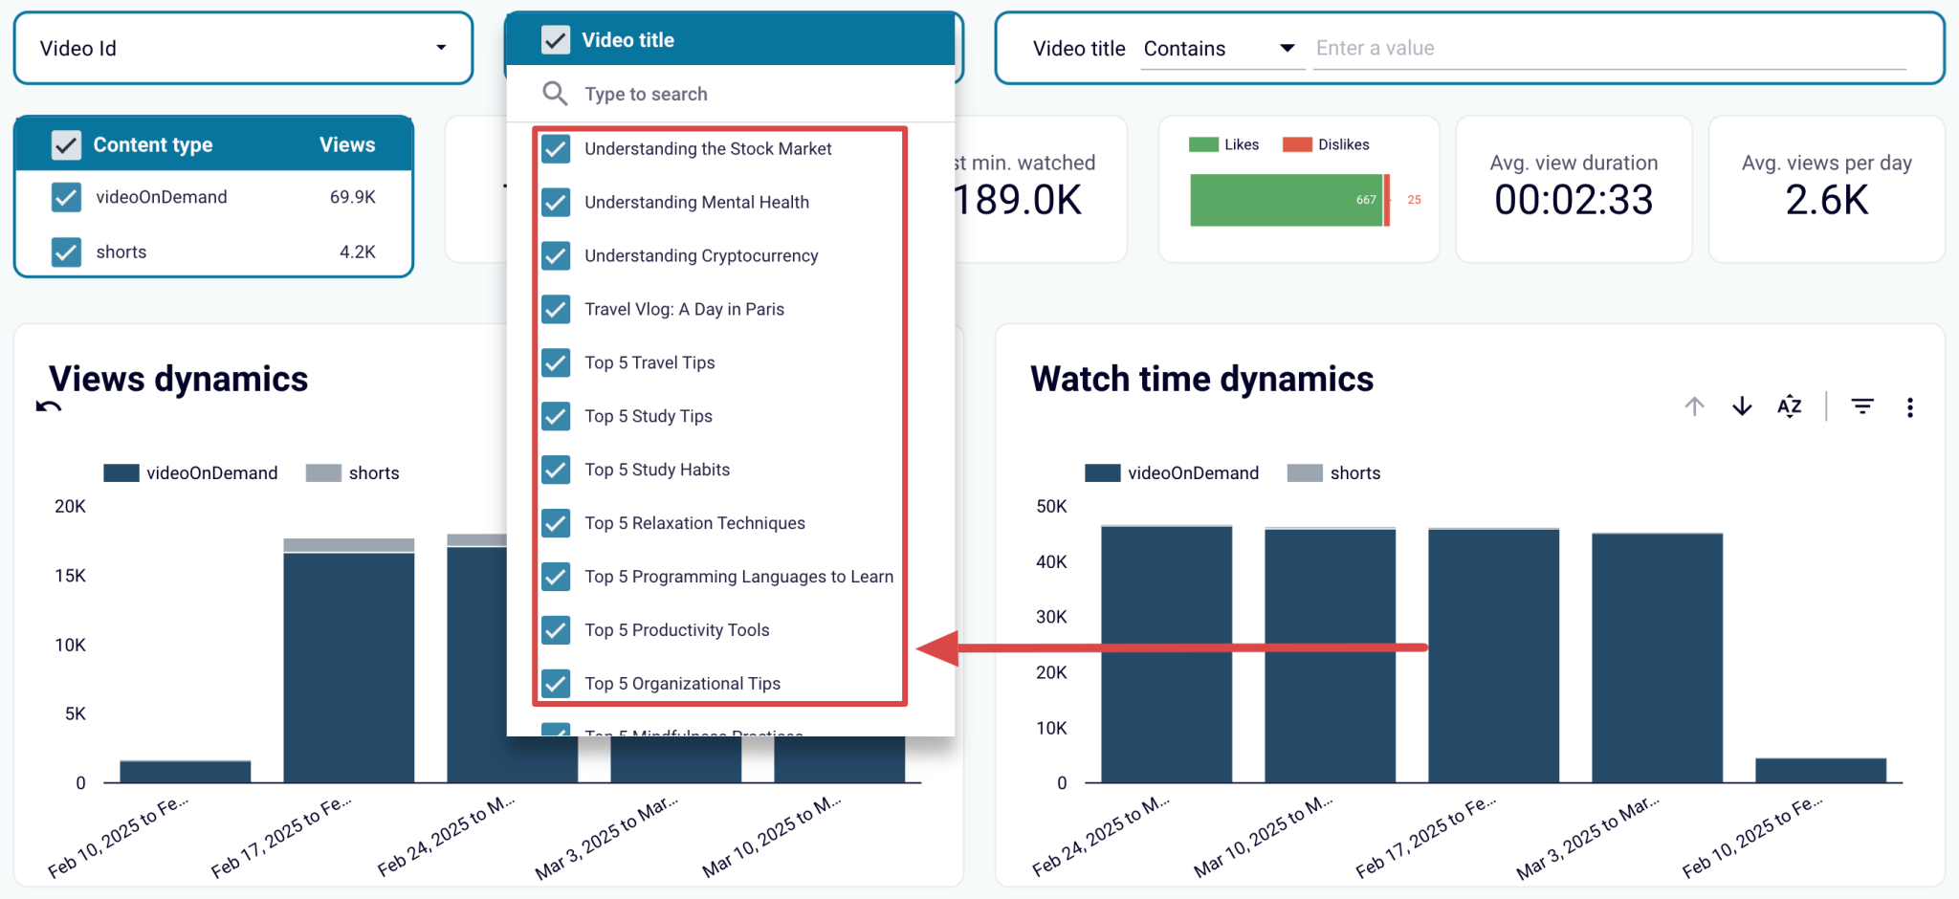Toggle the Understanding Mental Health checkbox
Viewport: 1959px width, 899px height.
point(556,202)
